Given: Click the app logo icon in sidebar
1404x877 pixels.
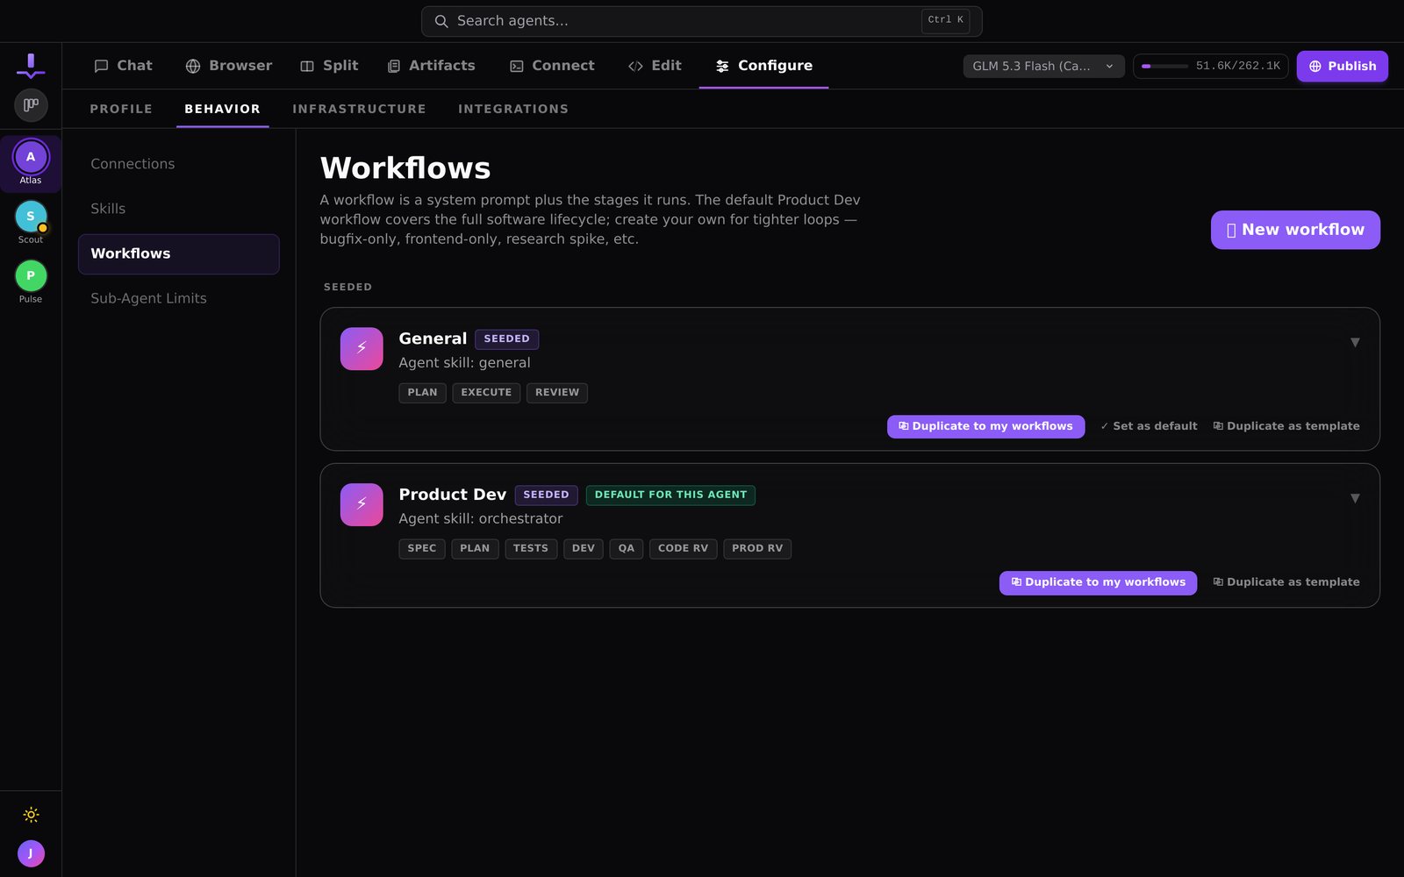Looking at the screenshot, I should click(31, 66).
